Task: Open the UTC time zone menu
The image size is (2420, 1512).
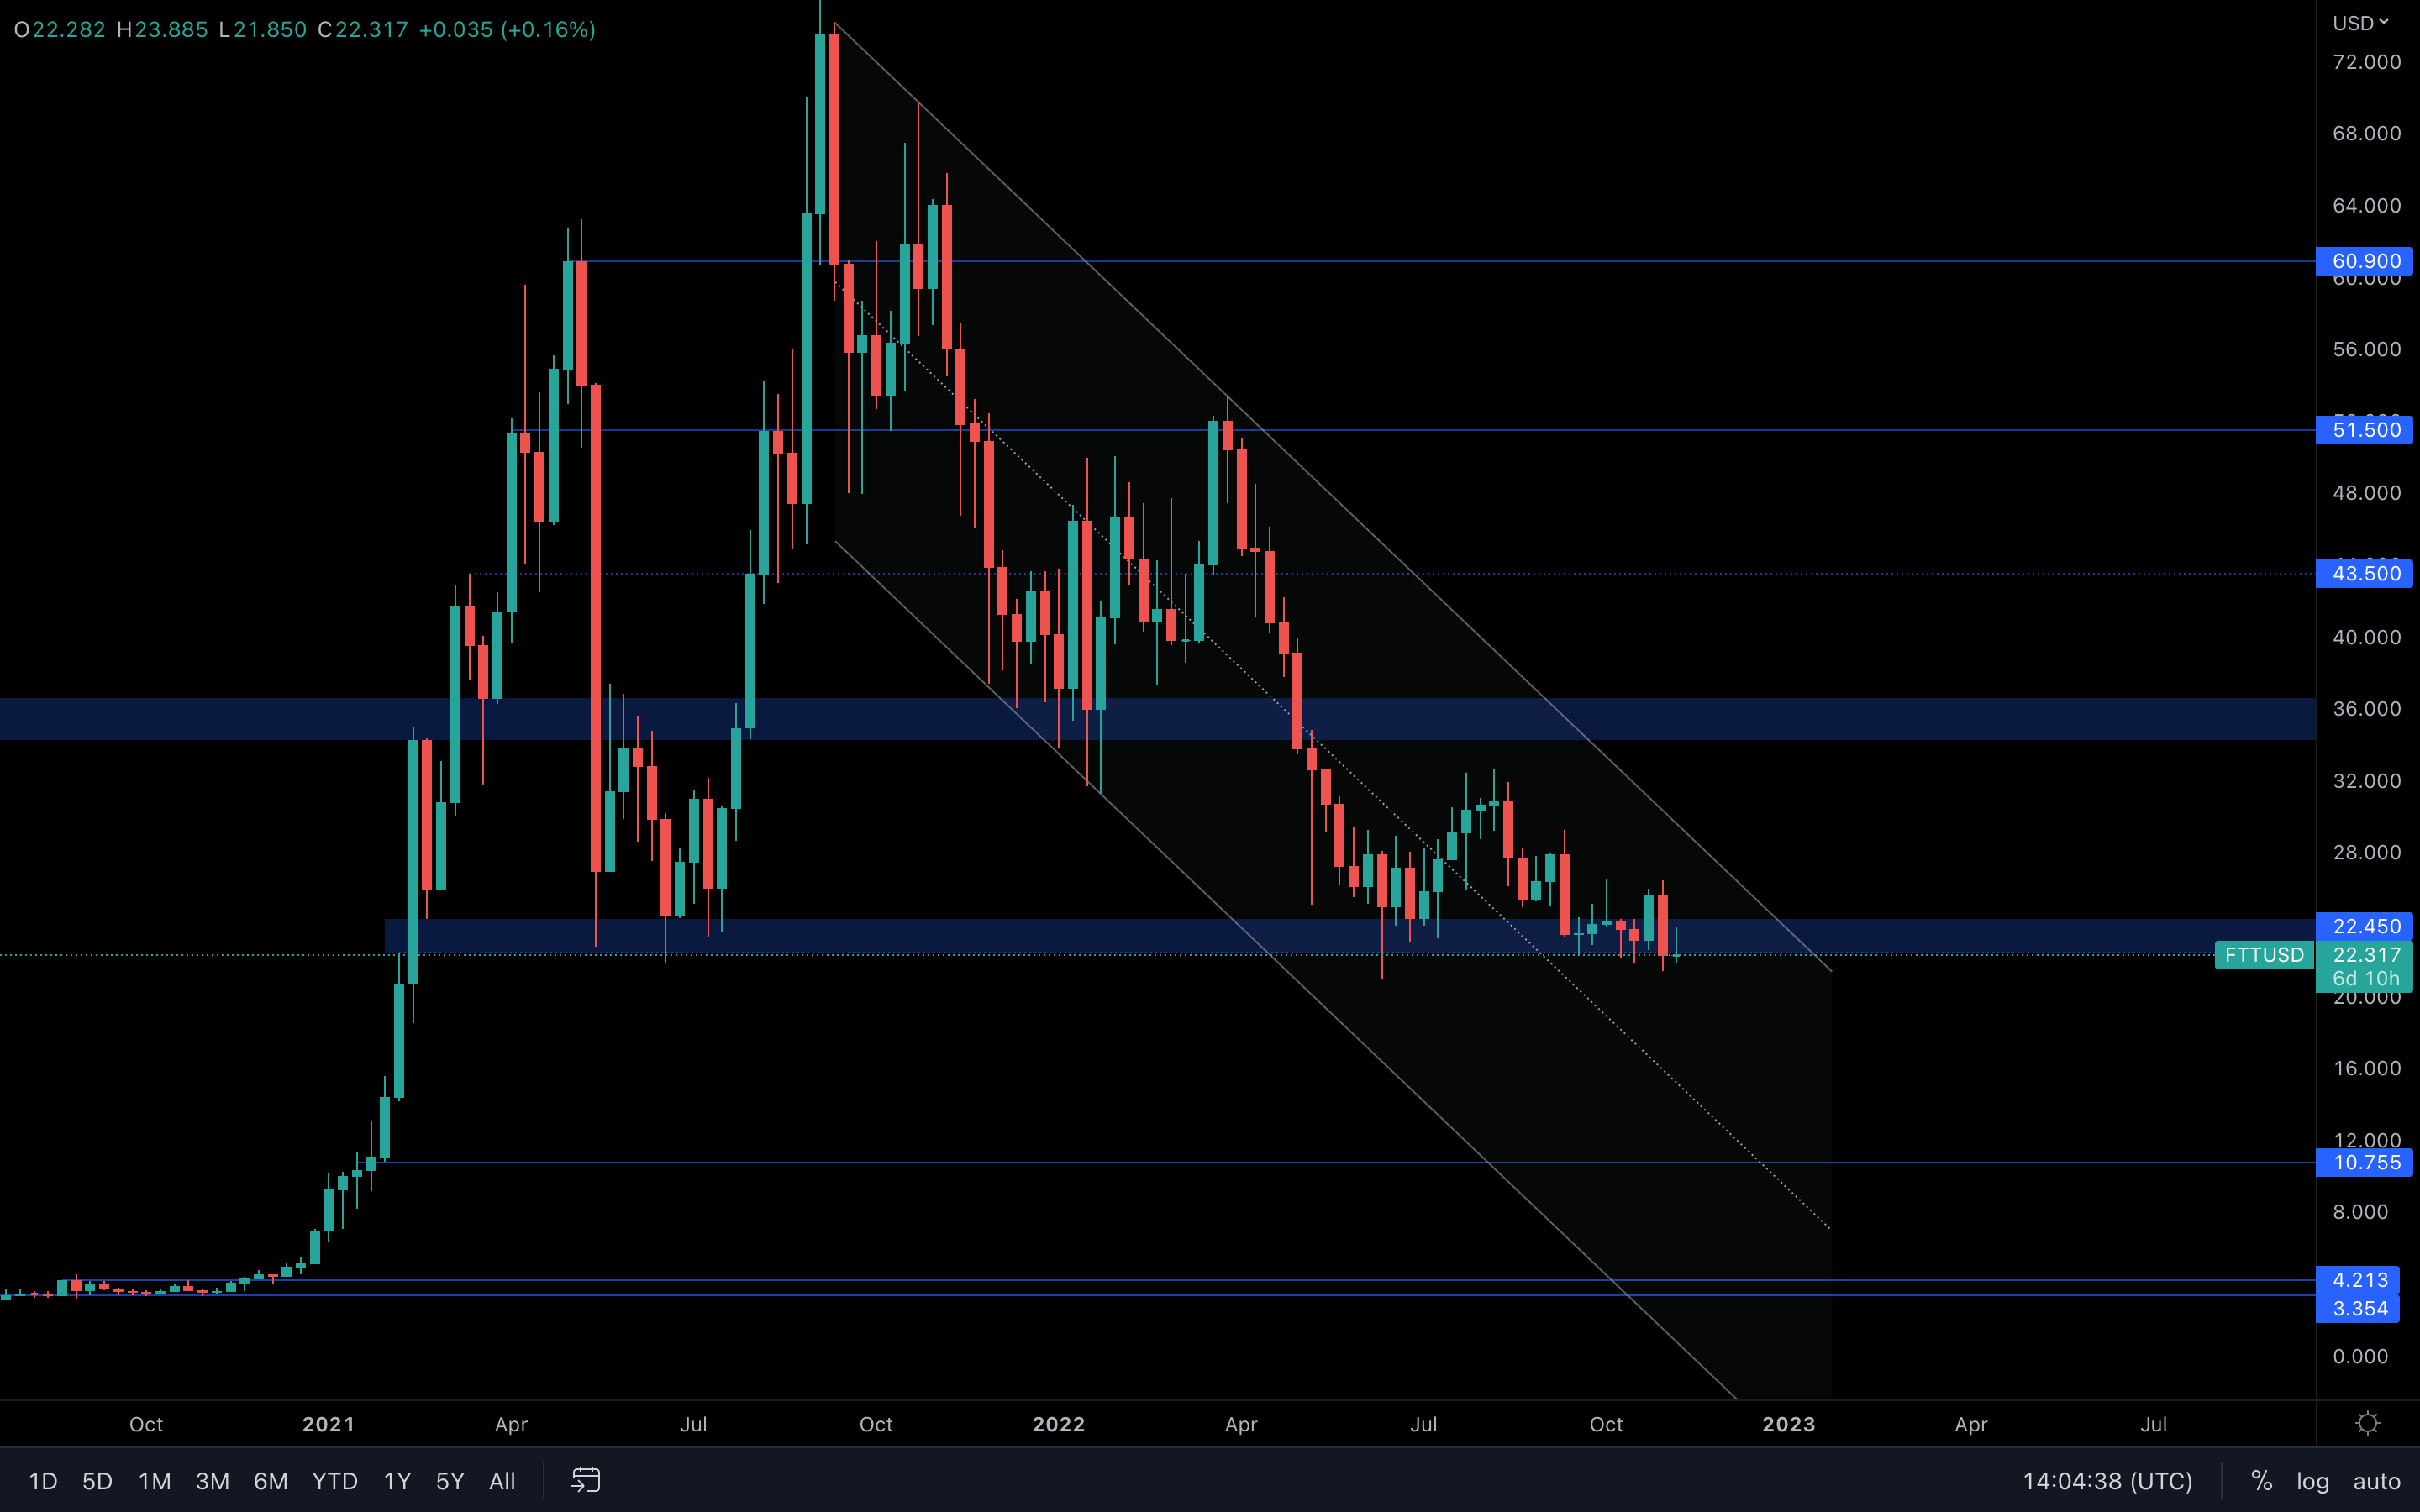Action: 2107,1481
